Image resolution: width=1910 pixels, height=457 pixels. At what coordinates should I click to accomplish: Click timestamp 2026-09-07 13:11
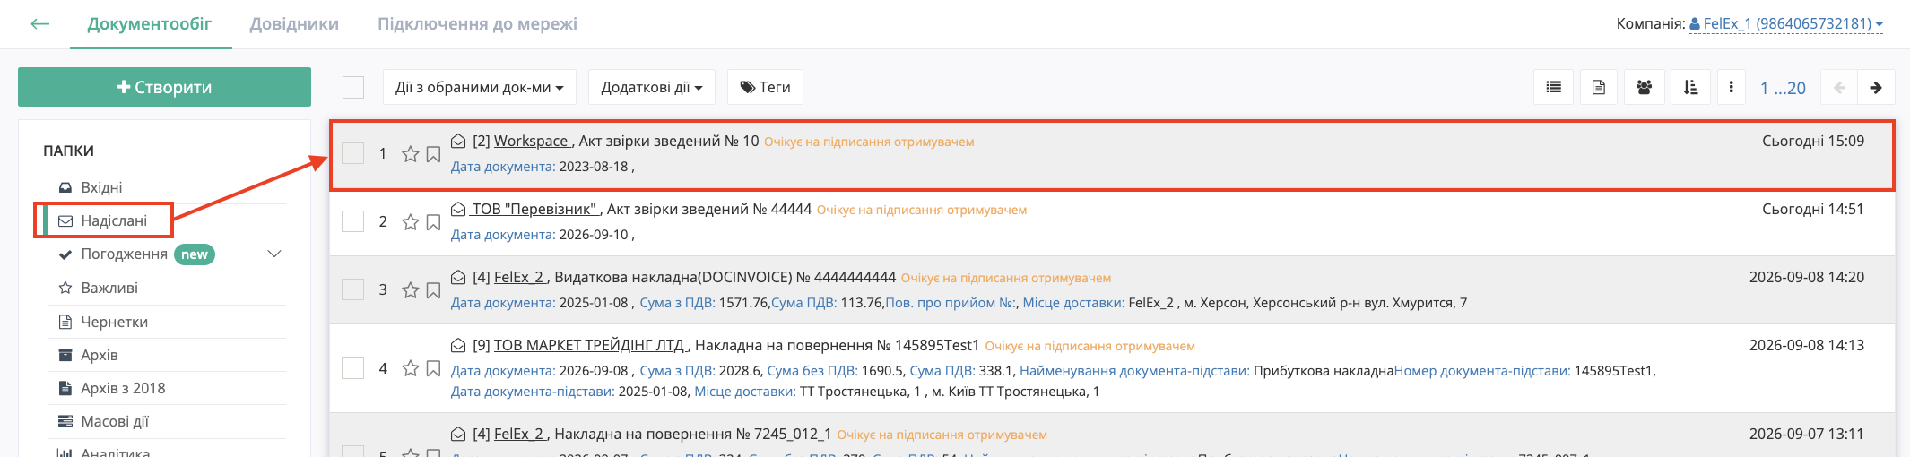click(1807, 434)
